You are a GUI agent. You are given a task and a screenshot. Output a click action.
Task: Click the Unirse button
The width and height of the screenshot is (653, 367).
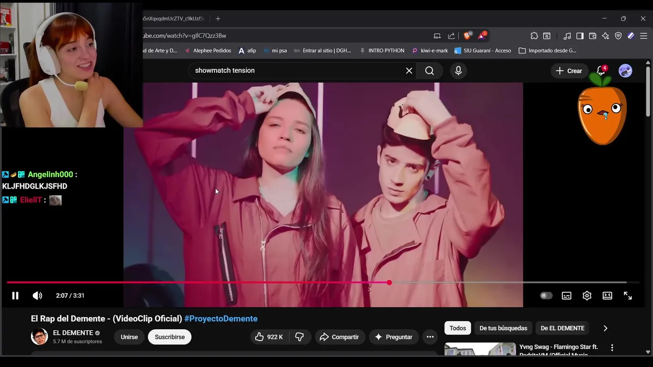coord(129,337)
